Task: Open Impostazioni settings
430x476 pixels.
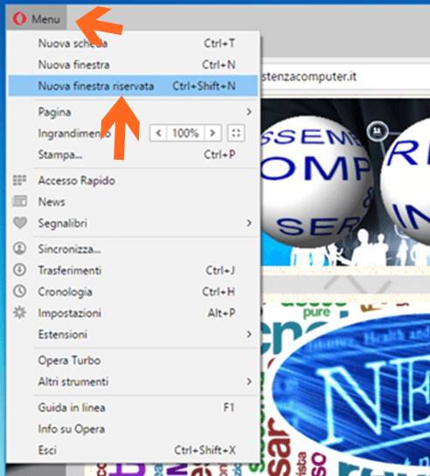Action: 133,313
